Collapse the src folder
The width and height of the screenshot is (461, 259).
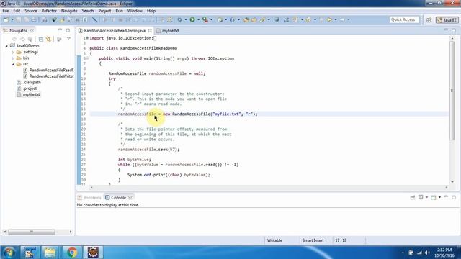13,64
